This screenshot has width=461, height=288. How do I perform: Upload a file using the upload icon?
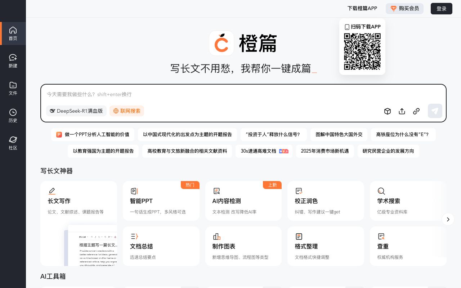(402, 111)
